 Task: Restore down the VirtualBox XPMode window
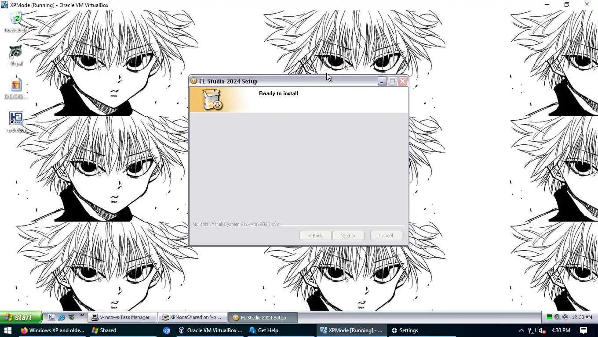tap(567, 5)
